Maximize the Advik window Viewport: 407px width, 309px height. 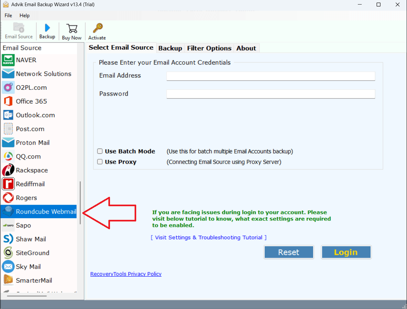pos(379,5)
